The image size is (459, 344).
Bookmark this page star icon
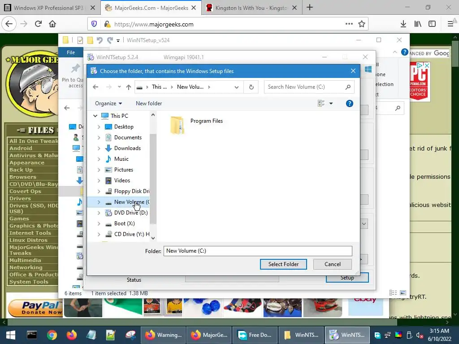[x=362, y=24]
